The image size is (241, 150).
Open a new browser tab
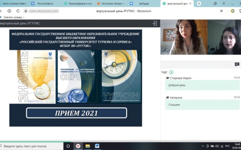click(199, 4)
